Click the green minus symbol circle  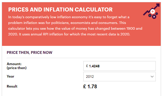click(157, 13)
